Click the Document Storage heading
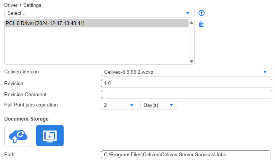The height and width of the screenshot is (162, 275). [26, 119]
